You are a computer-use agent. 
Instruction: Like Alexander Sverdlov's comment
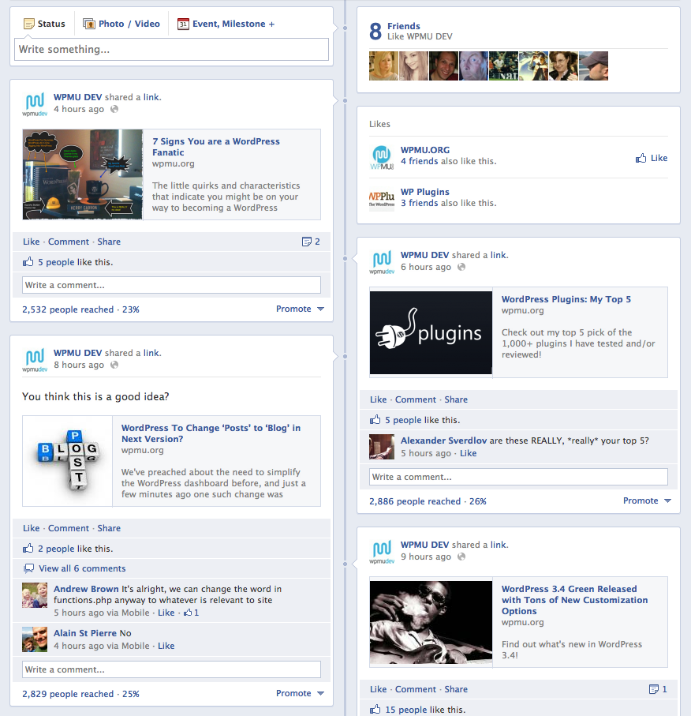(468, 453)
